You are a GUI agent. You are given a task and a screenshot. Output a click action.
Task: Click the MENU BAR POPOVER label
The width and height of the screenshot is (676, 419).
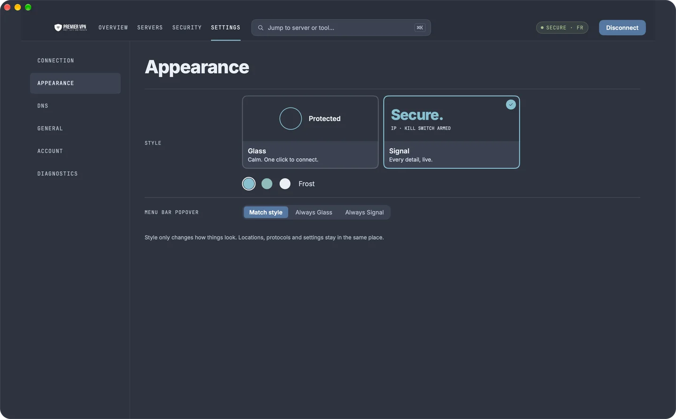171,212
